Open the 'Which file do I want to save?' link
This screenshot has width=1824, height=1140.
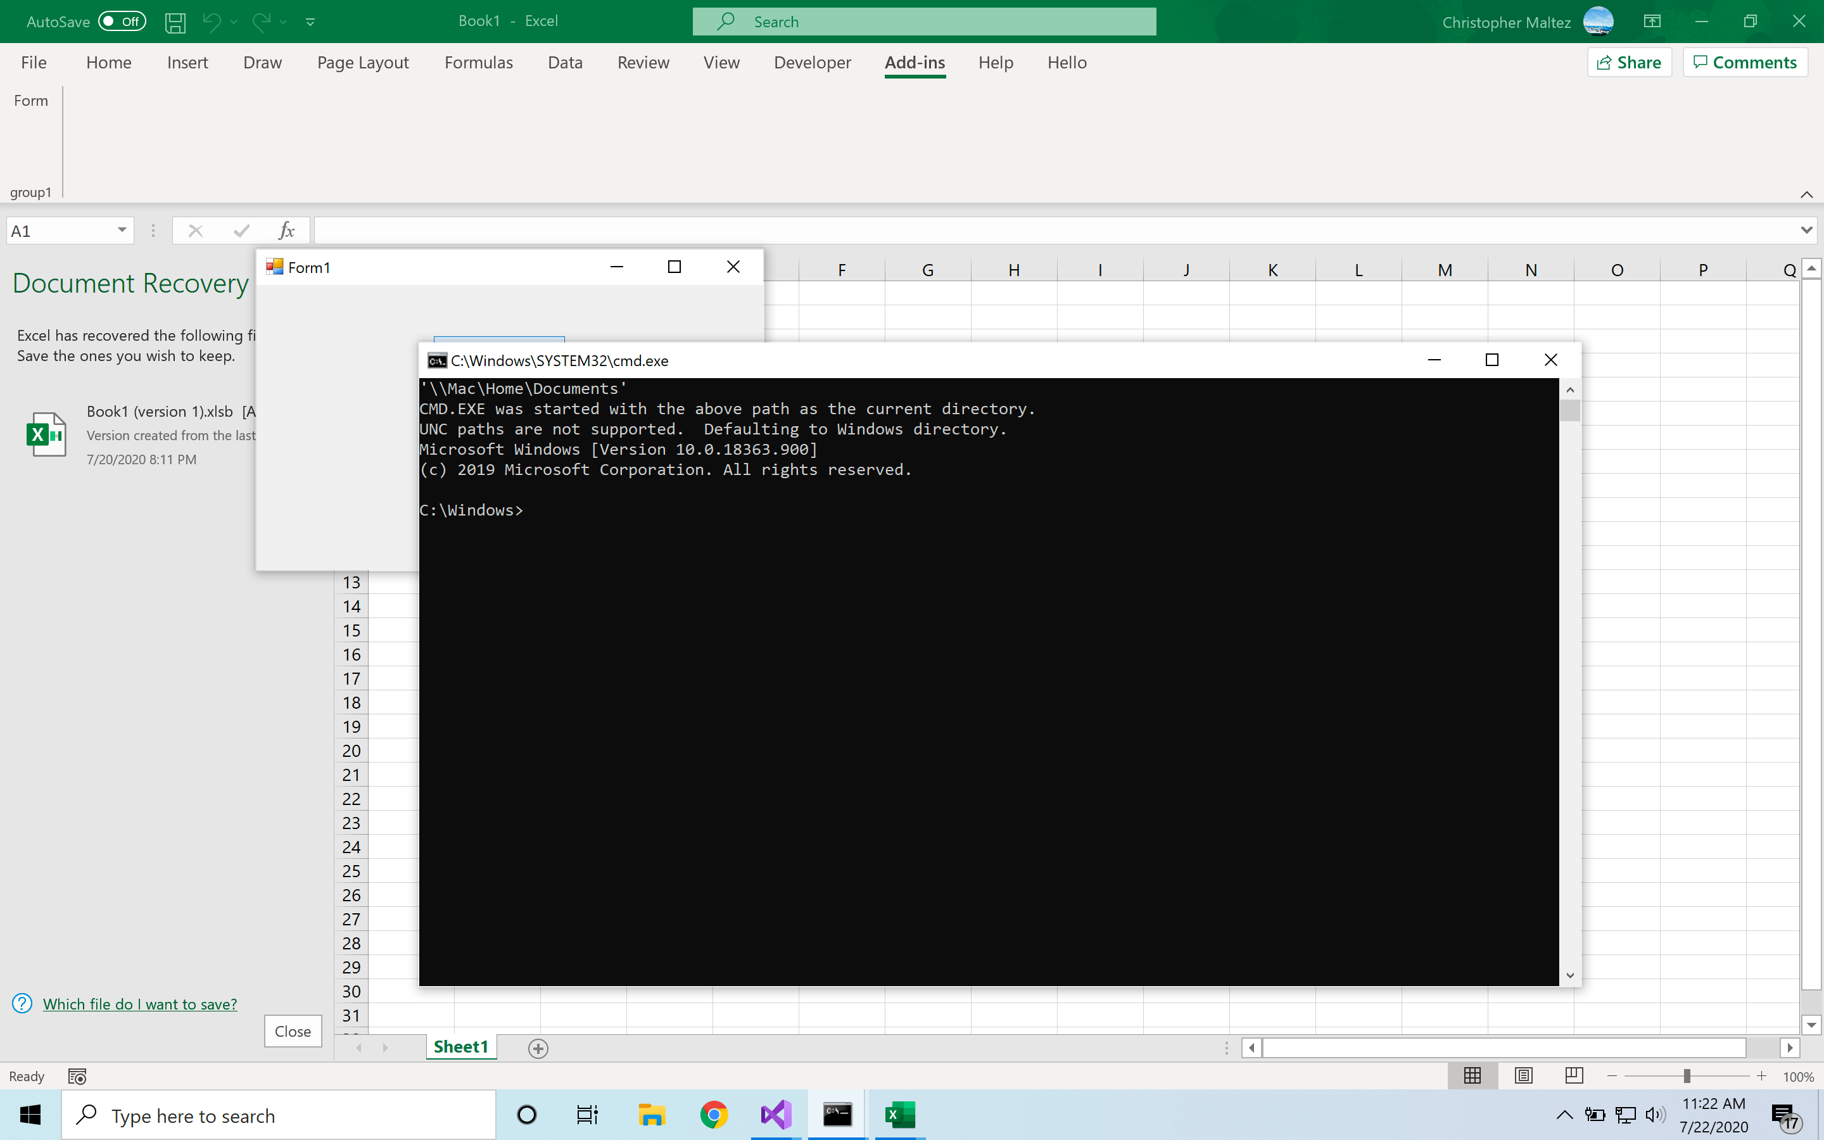[140, 1004]
